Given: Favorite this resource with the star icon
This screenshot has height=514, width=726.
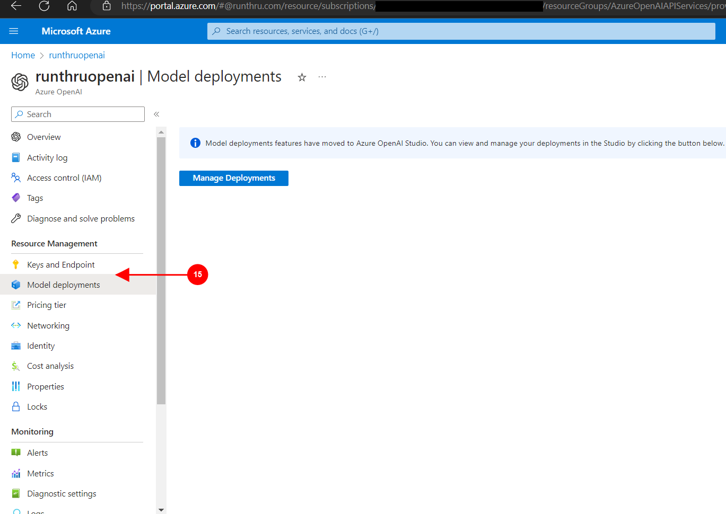Looking at the screenshot, I should 302,77.
